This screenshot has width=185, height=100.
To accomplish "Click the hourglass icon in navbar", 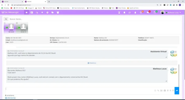I will click(x=119, y=12).
